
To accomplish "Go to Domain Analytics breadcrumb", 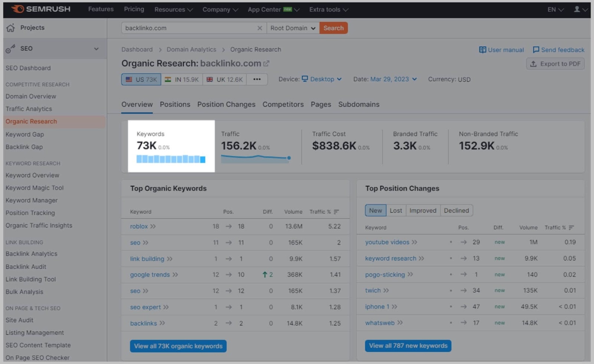I will (x=191, y=50).
